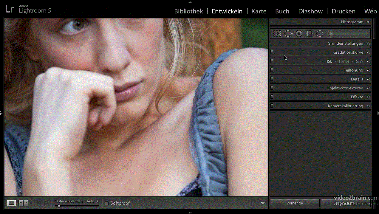Click the Objektivkorrekturen panel title
Screen dimensions: 379x214
(x=345, y=88)
